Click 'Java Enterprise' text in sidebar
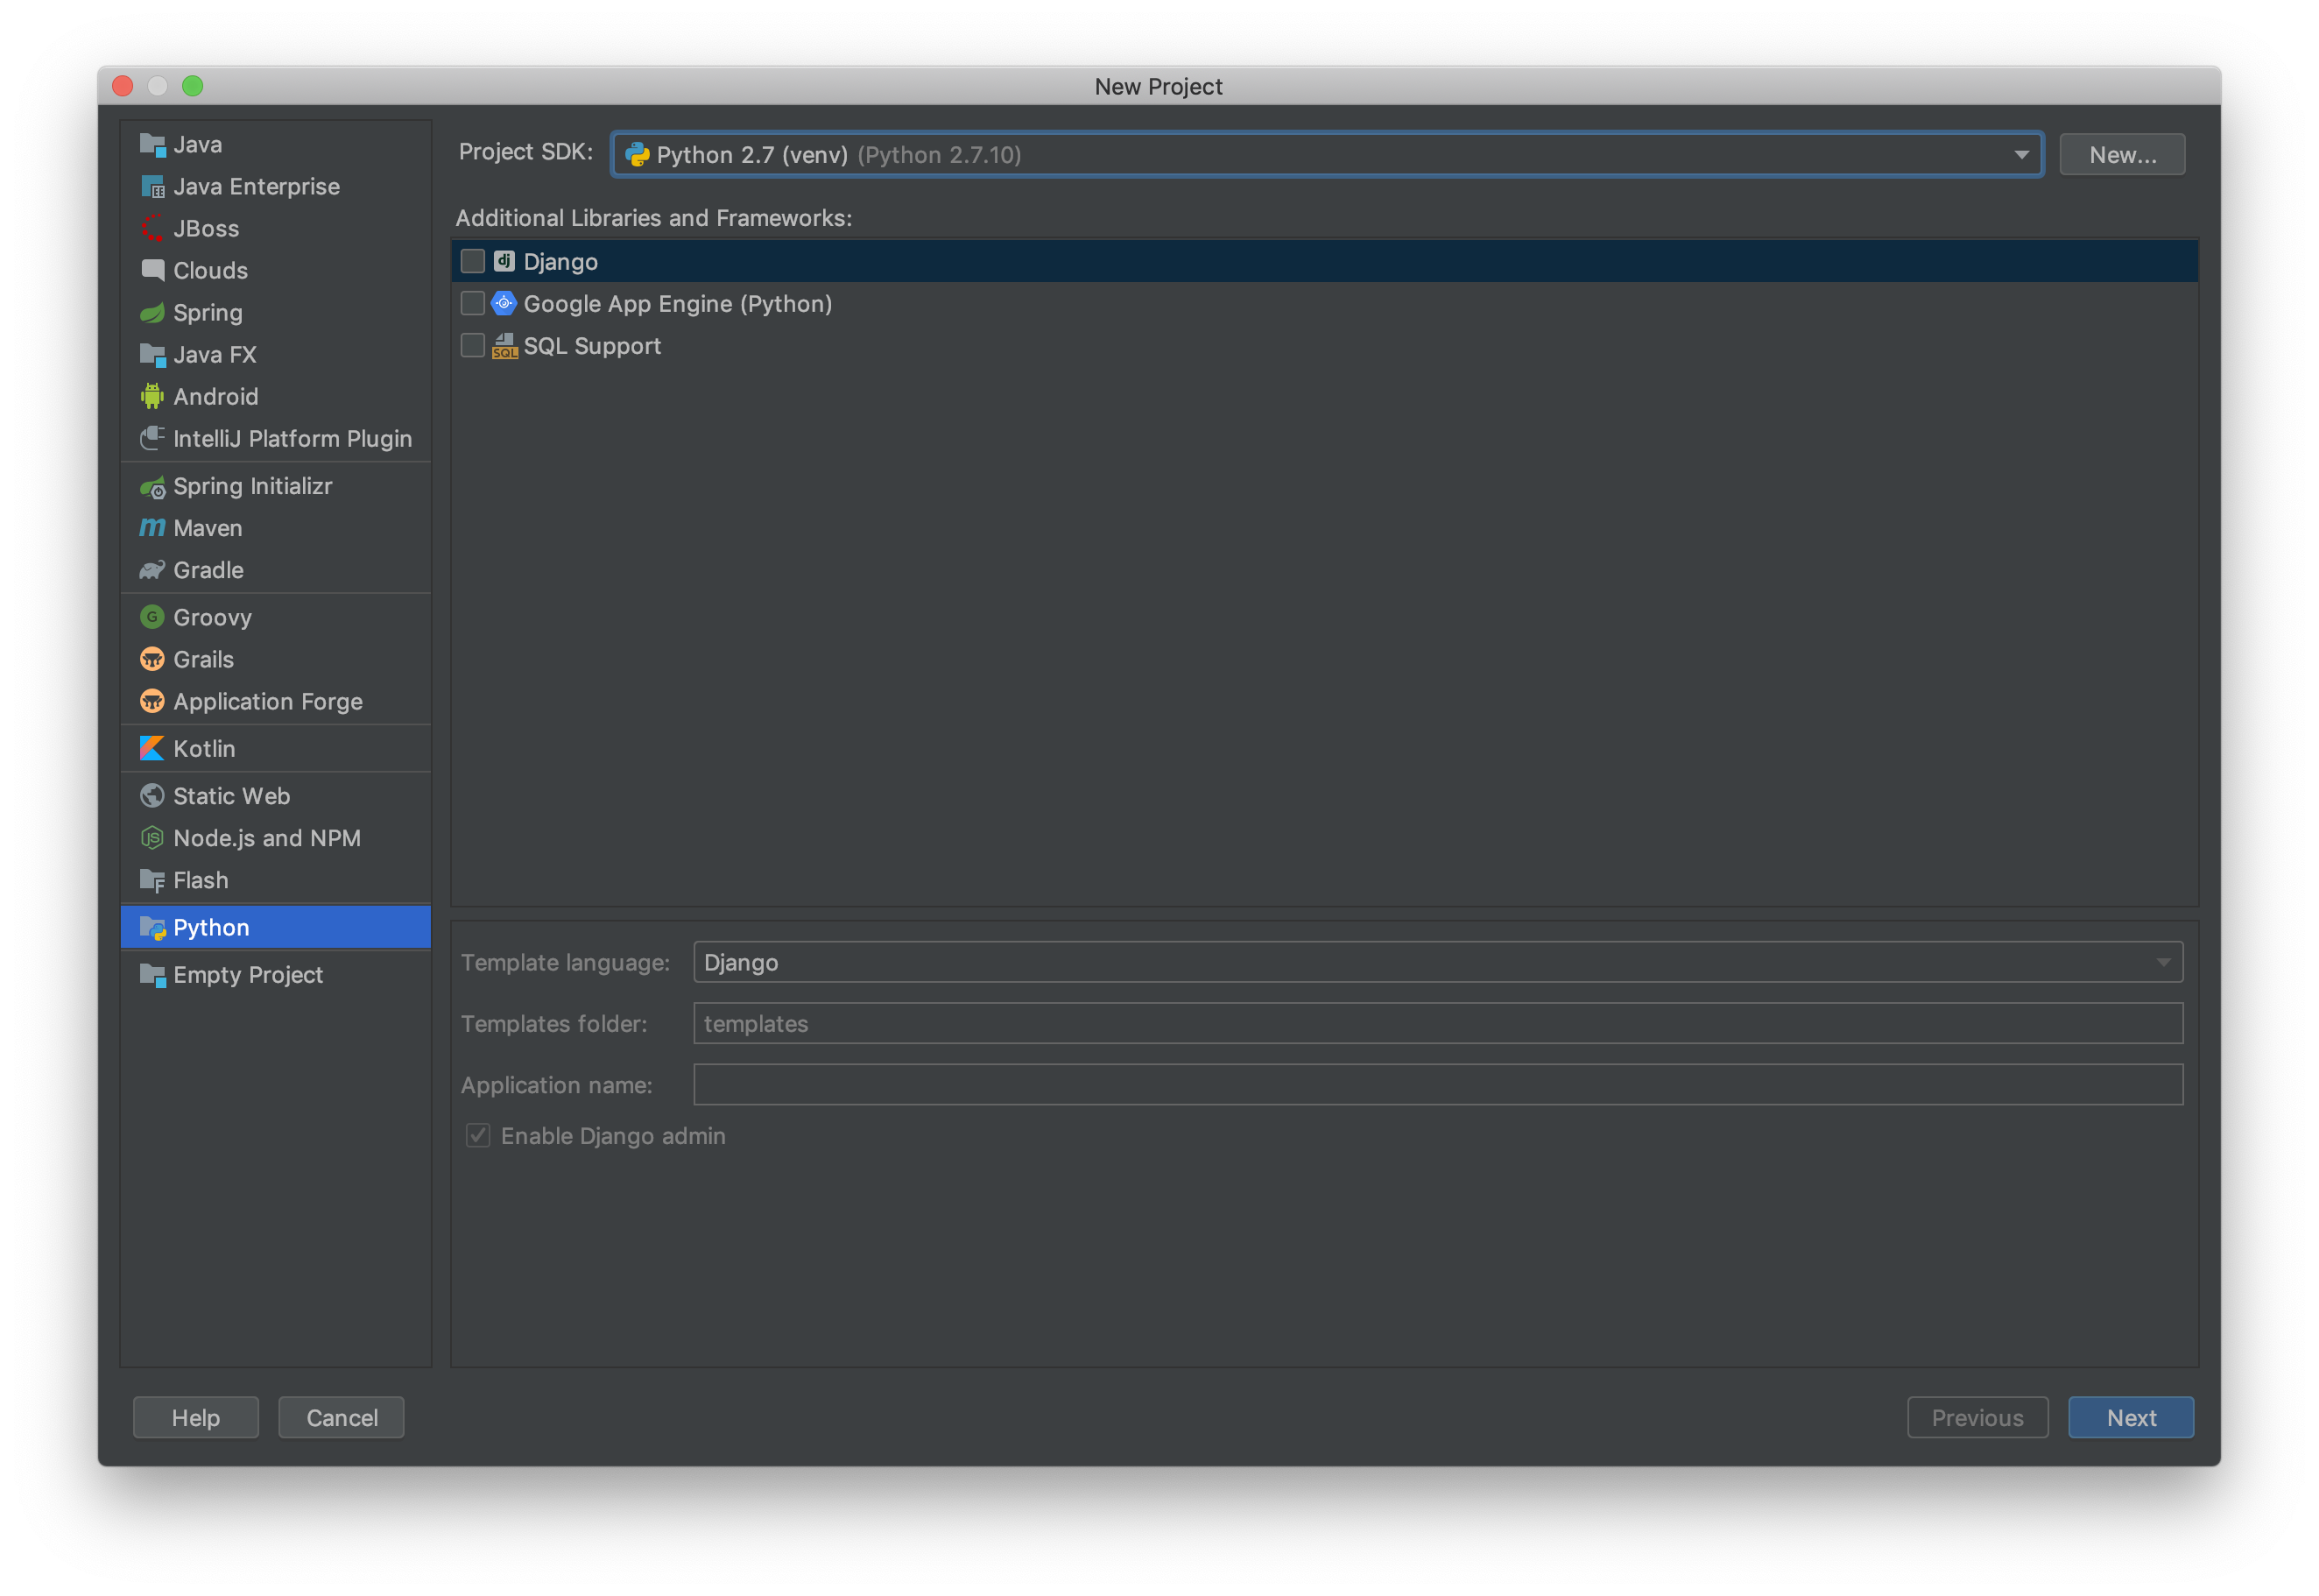2319x1596 pixels. (257, 187)
